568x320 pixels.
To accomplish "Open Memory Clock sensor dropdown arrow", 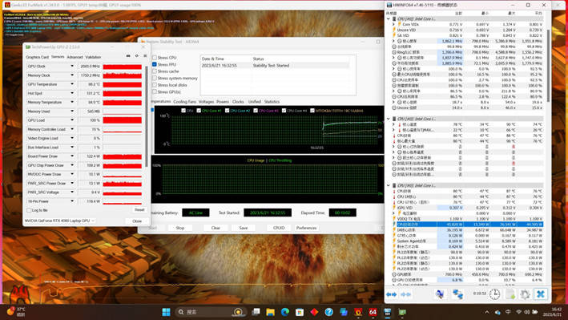I will click(72, 75).
